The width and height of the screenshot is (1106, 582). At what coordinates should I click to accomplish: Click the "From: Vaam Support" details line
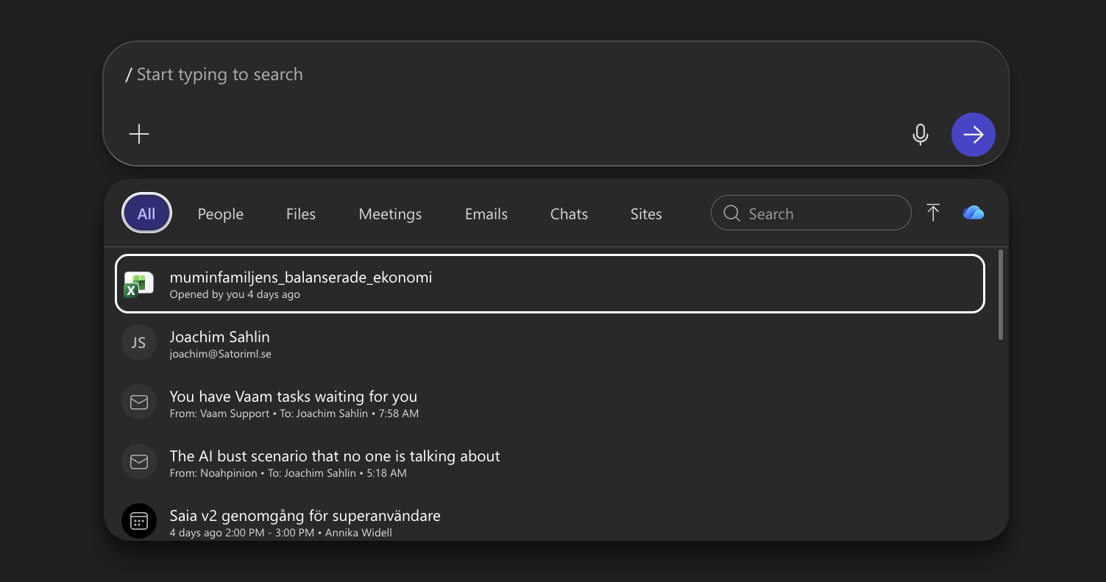294,414
